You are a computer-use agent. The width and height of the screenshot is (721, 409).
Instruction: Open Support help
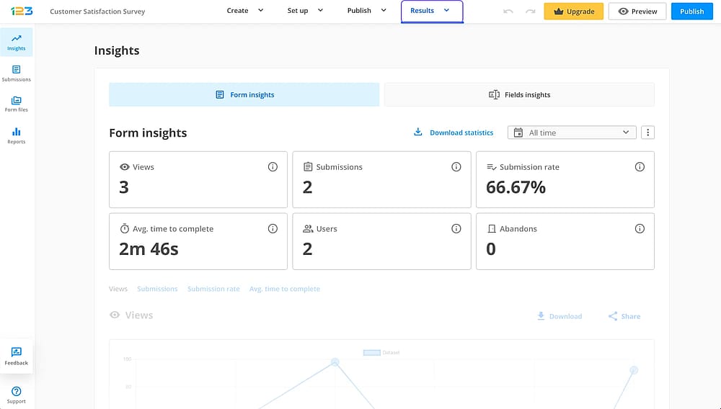click(x=17, y=395)
